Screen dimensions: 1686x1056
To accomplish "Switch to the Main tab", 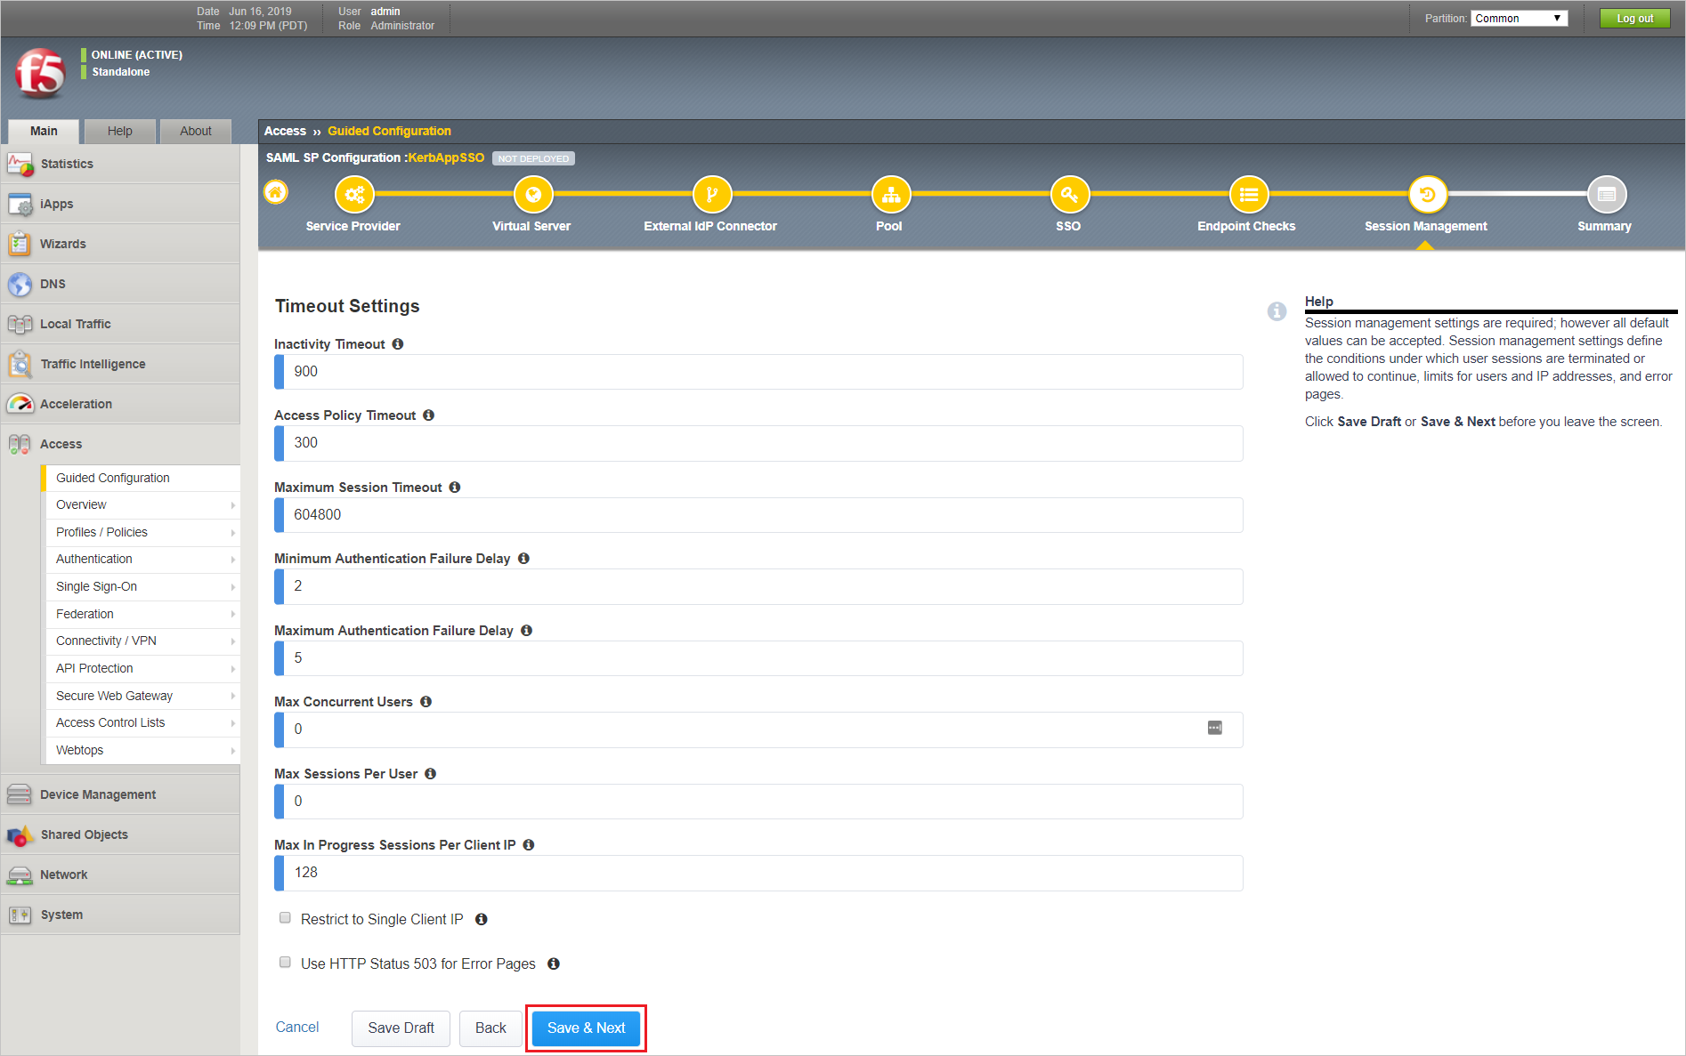I will click(44, 131).
